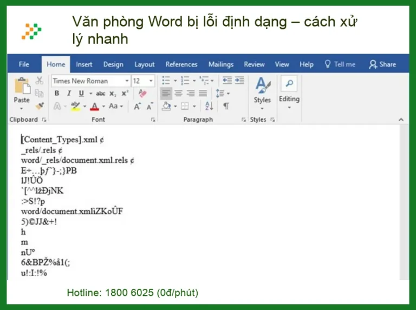Image resolution: width=416 pixels, height=310 pixels.
Task: Toggle Center alignment
Action: point(179,93)
